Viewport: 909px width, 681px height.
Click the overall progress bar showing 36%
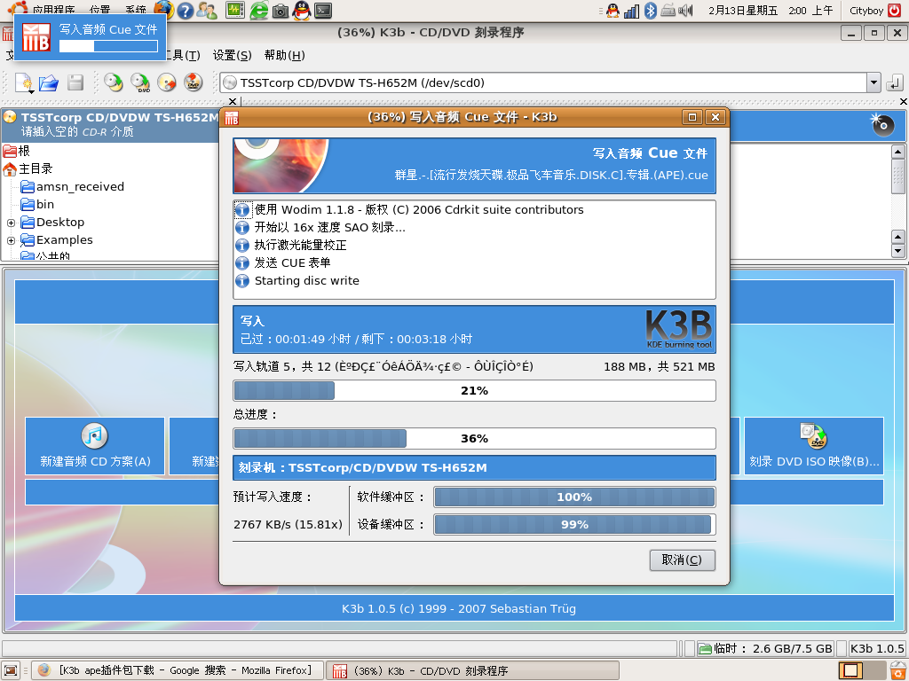pyautogui.click(x=474, y=438)
